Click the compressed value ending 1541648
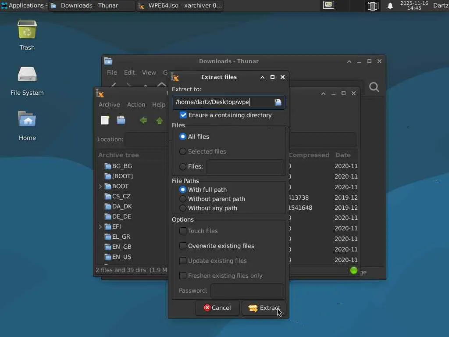The height and width of the screenshot is (337, 449). point(300,208)
